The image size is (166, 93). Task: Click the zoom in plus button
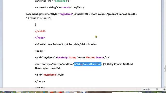pos(164,89)
